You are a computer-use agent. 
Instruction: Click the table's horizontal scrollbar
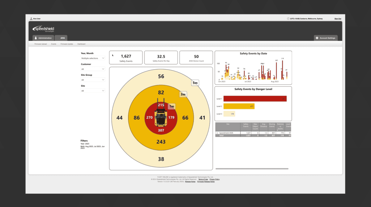[252, 169]
